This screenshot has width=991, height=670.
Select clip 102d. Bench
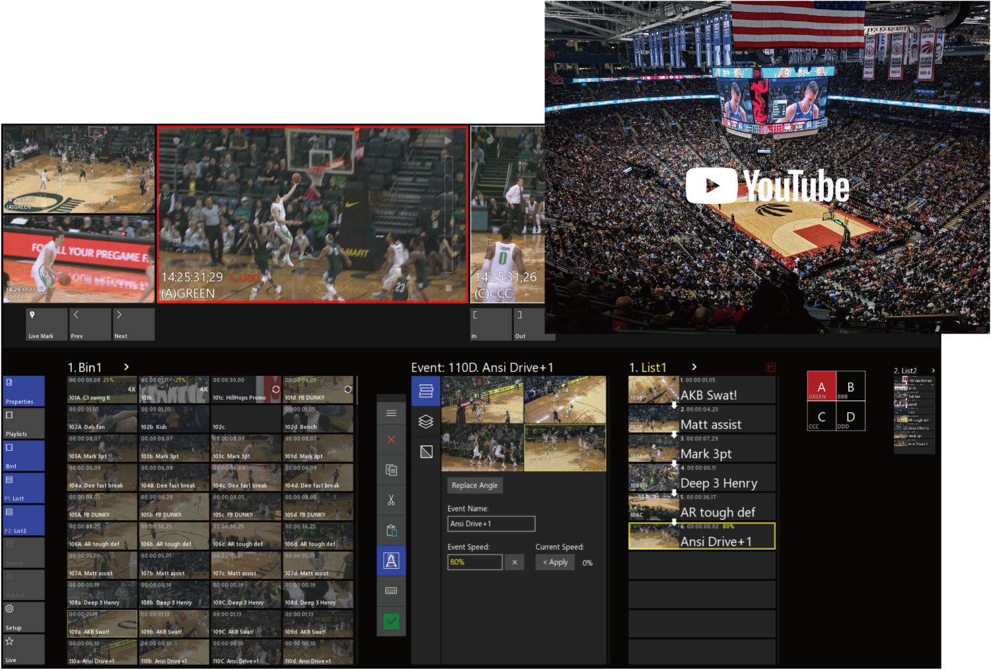pos(318,419)
